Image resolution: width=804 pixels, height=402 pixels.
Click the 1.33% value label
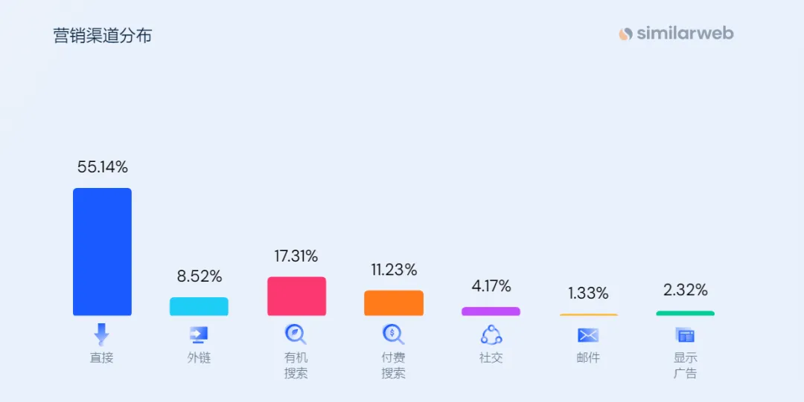[588, 293]
